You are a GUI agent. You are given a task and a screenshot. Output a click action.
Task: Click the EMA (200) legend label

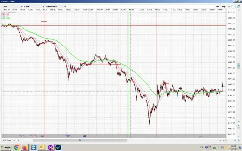click(6, 18)
